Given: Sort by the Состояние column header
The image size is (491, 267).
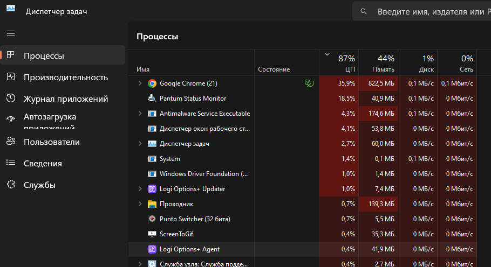Looking at the screenshot, I should tap(287, 62).
